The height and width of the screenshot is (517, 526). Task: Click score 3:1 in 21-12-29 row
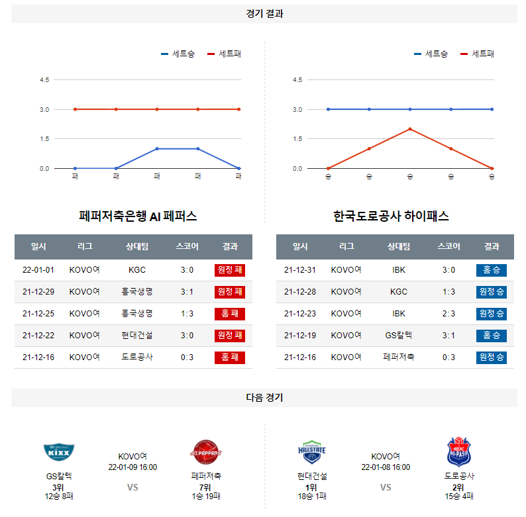187,292
